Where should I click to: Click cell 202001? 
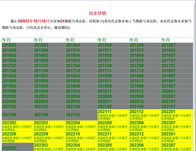(x=177, y=91)
